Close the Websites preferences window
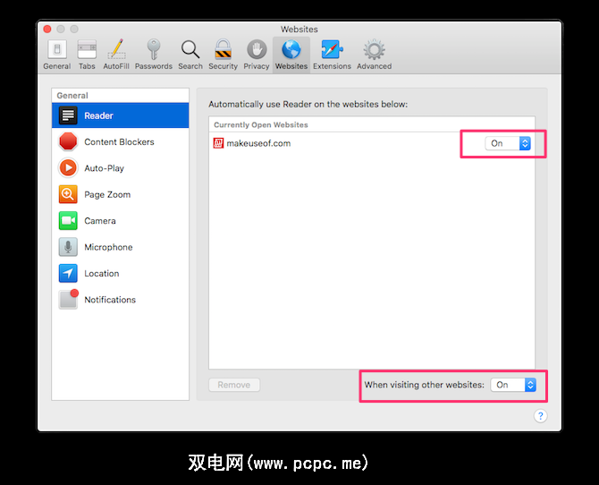The width and height of the screenshot is (599, 485). (47, 29)
